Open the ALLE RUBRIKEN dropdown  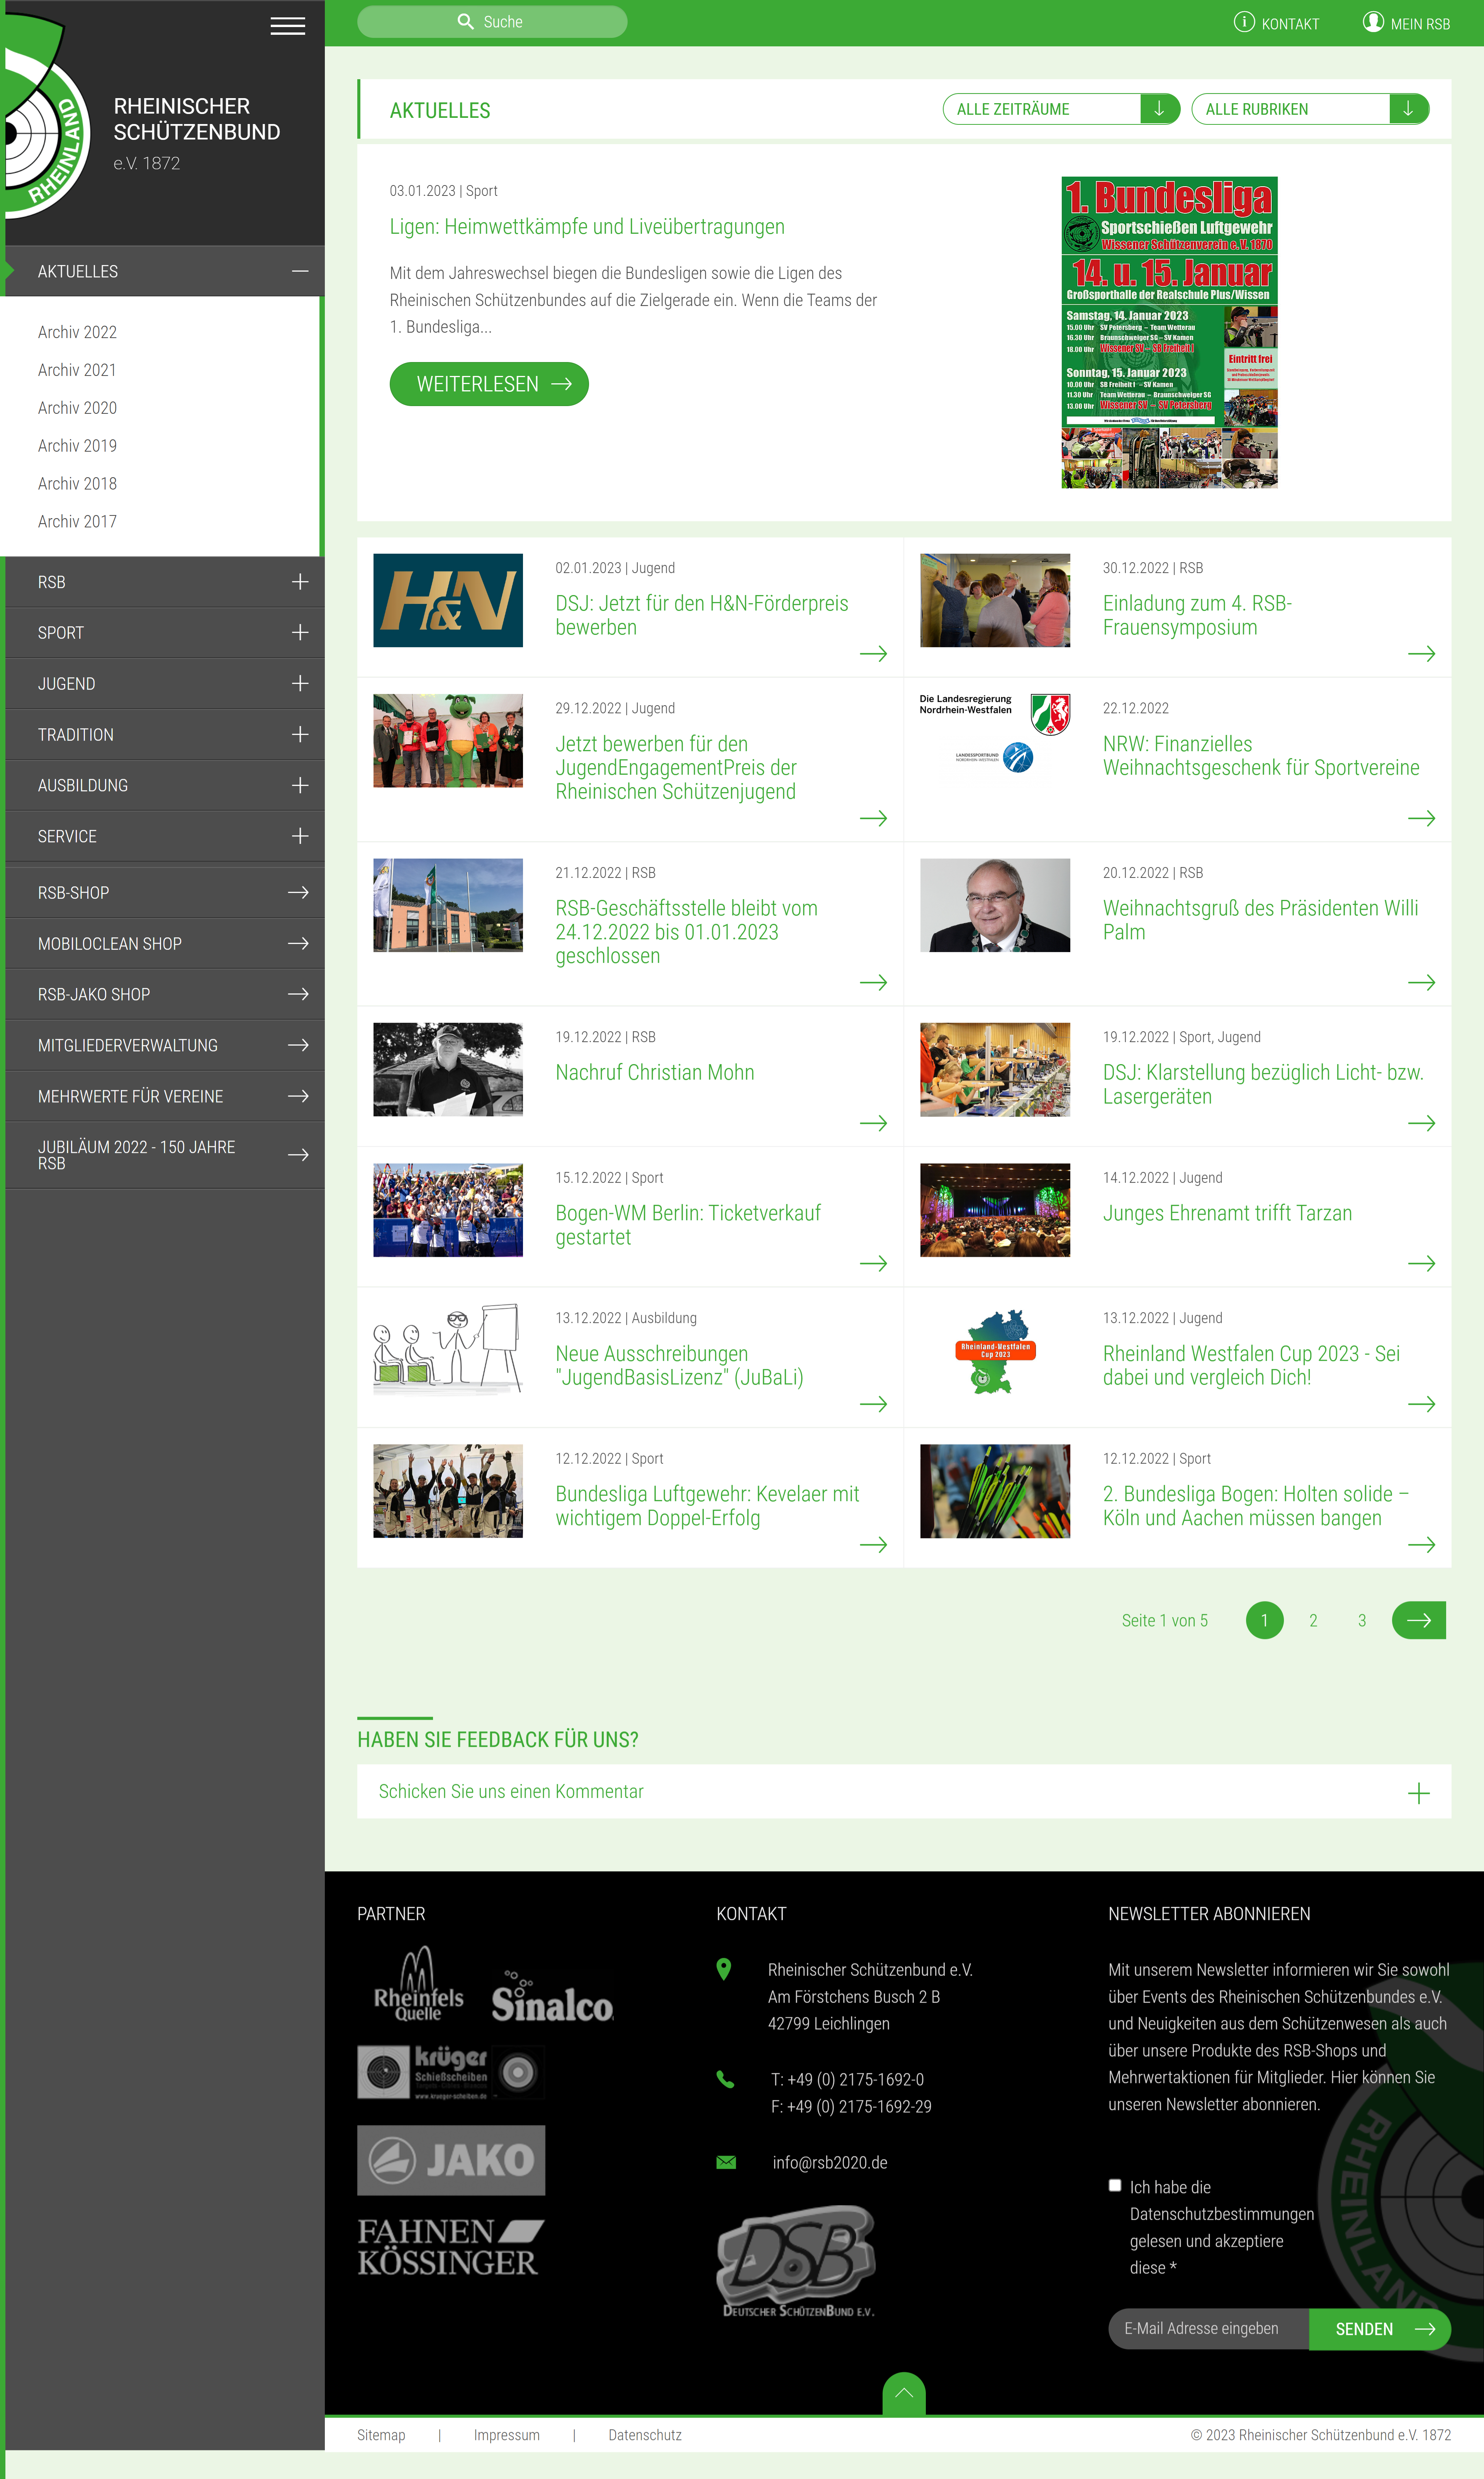tap(1310, 109)
